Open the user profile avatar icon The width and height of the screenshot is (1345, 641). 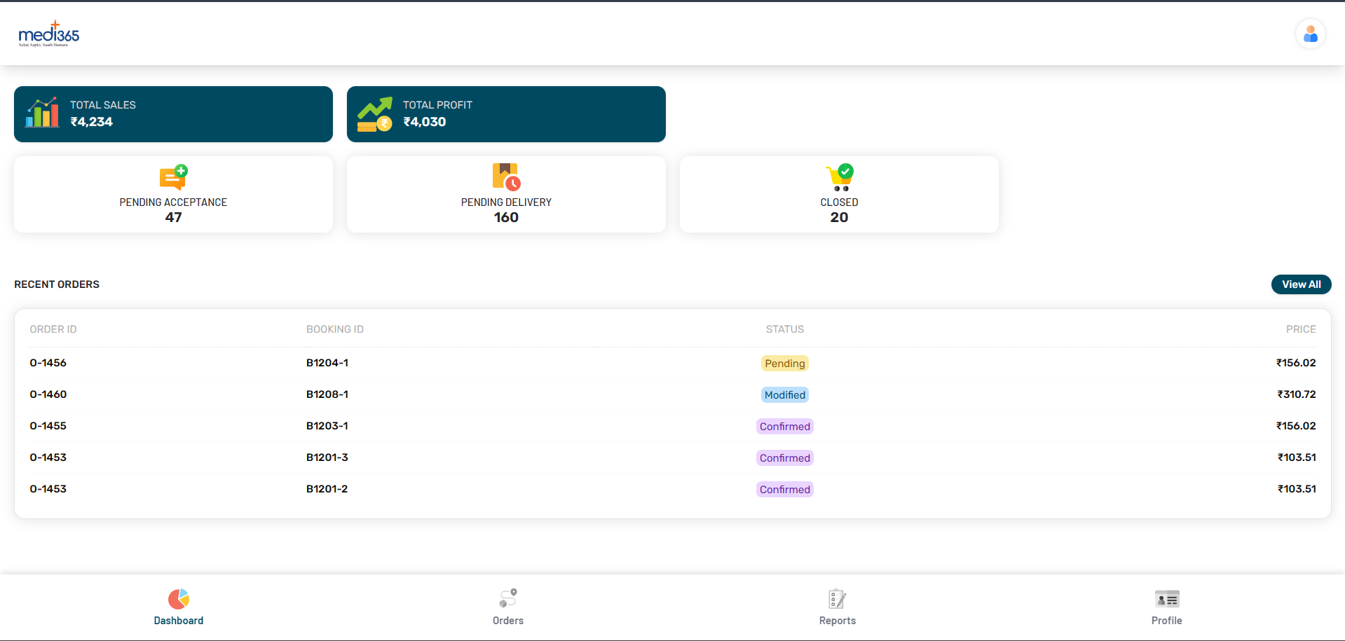tap(1310, 34)
